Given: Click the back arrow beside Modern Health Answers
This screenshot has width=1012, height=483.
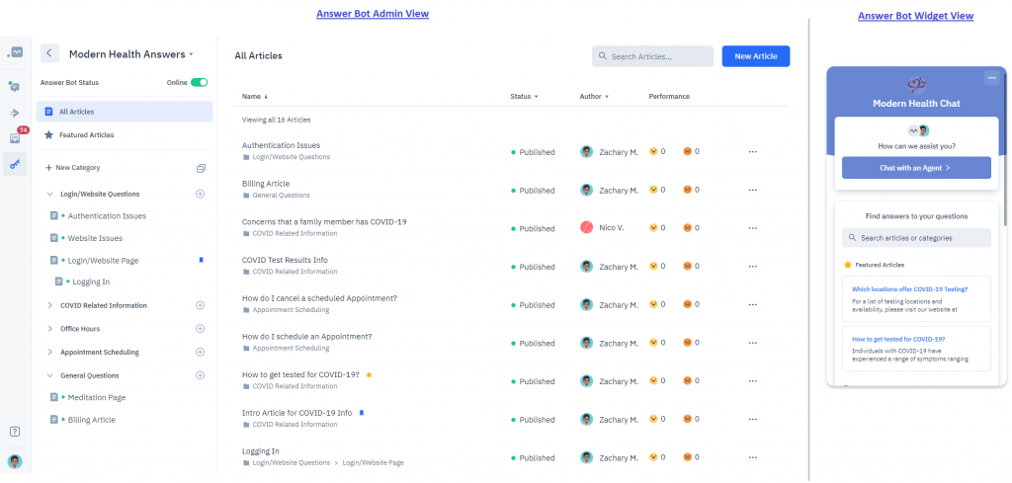Looking at the screenshot, I should coord(49,53).
